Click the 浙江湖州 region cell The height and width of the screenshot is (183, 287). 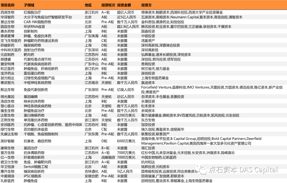point(91,120)
